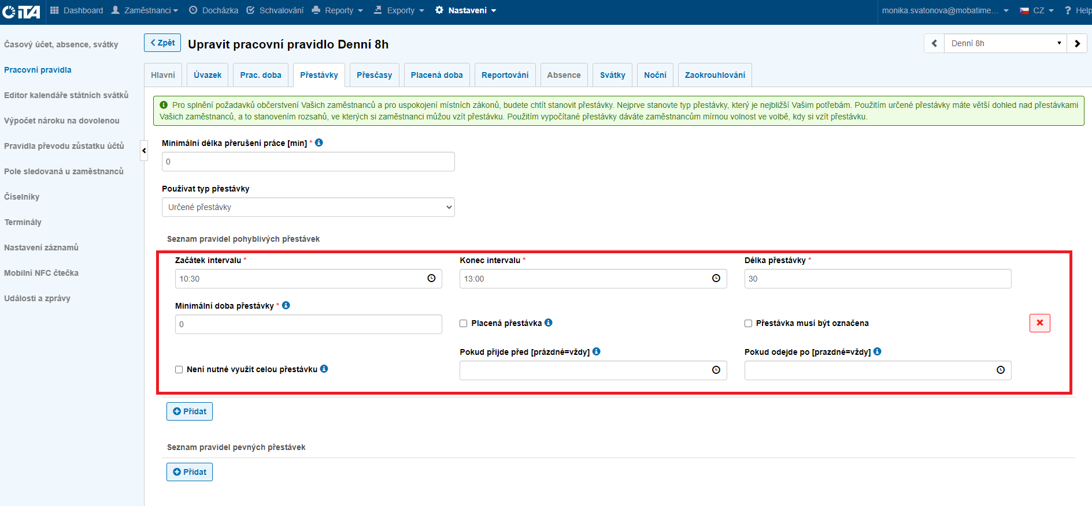Collapse the left sidebar with arrow handle

coord(144,151)
